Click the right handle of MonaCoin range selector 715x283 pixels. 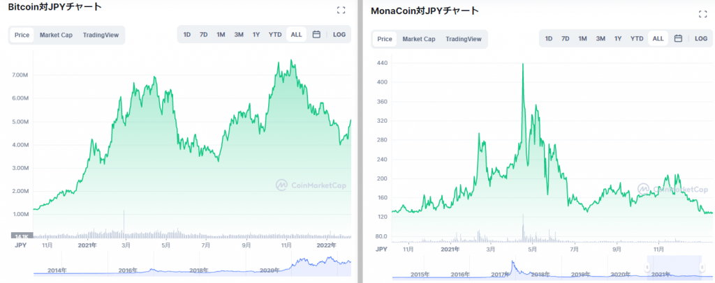(x=701, y=267)
